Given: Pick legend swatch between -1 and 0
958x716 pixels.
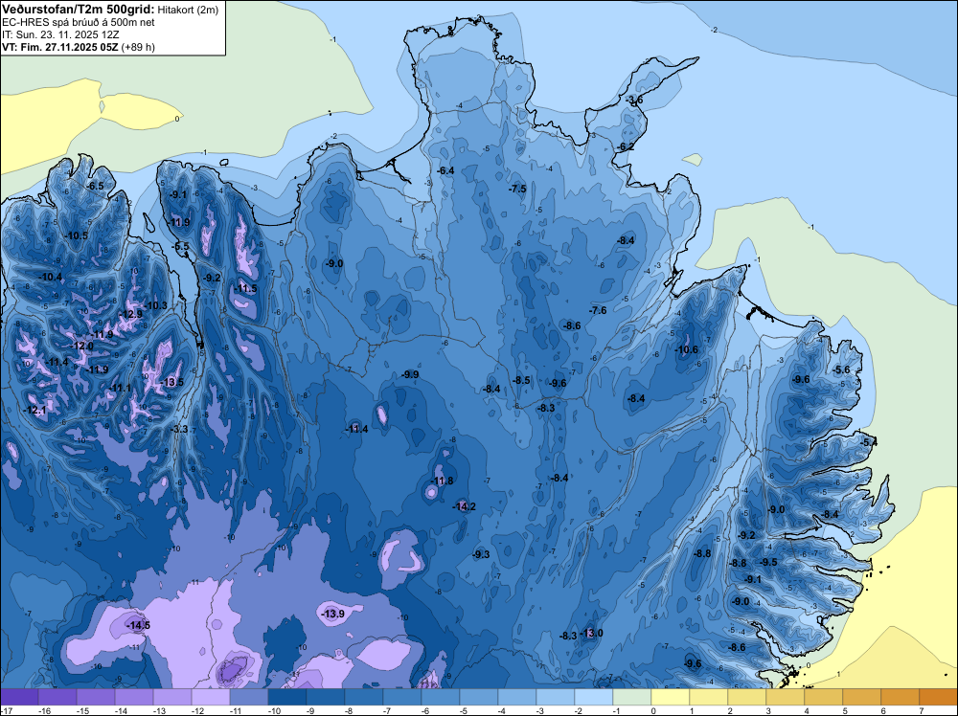Looking at the screenshot, I should pyautogui.click(x=631, y=697).
